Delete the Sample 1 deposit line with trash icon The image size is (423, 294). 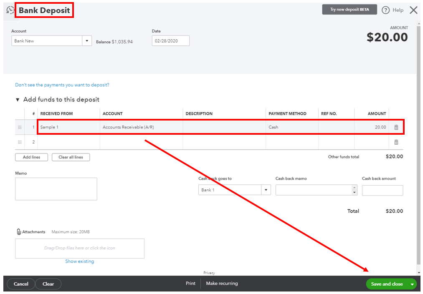(x=396, y=127)
